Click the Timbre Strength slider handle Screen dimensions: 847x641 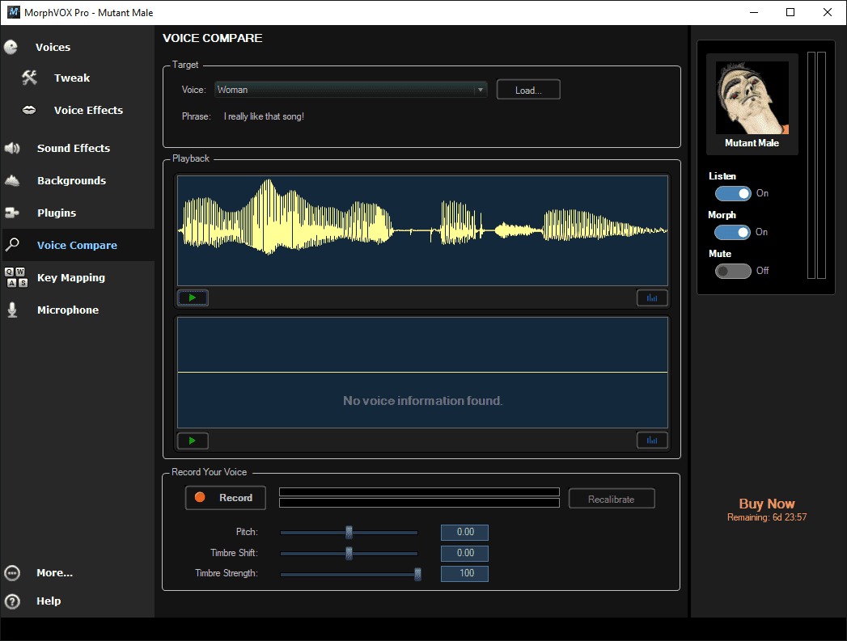(417, 574)
